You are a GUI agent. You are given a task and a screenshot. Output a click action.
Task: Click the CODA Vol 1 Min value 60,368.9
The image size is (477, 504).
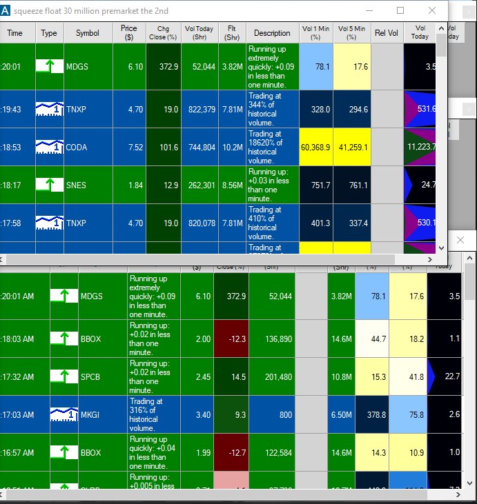[315, 148]
